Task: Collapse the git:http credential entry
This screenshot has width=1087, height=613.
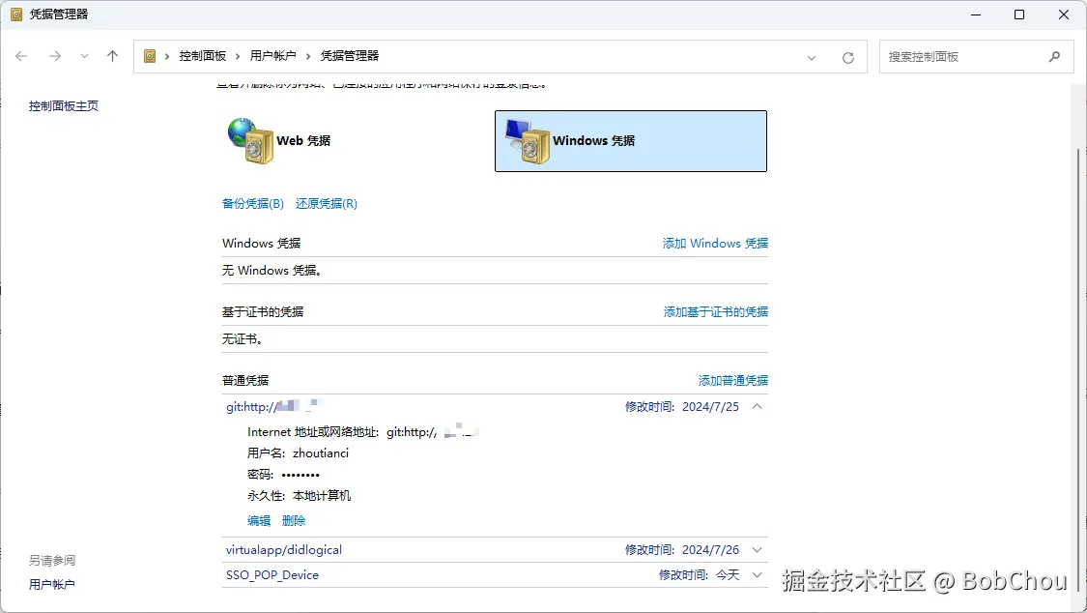Action: pyautogui.click(x=757, y=406)
